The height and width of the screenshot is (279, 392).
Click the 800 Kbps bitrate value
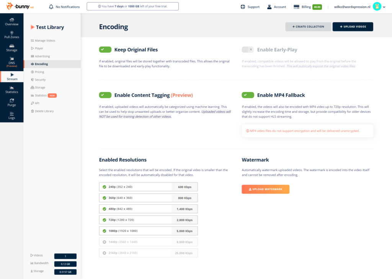(185, 198)
